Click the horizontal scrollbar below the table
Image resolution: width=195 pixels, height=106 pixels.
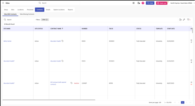[49, 100]
